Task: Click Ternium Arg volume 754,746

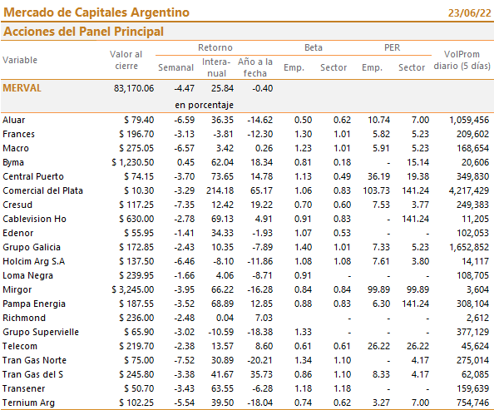Action: point(473,403)
